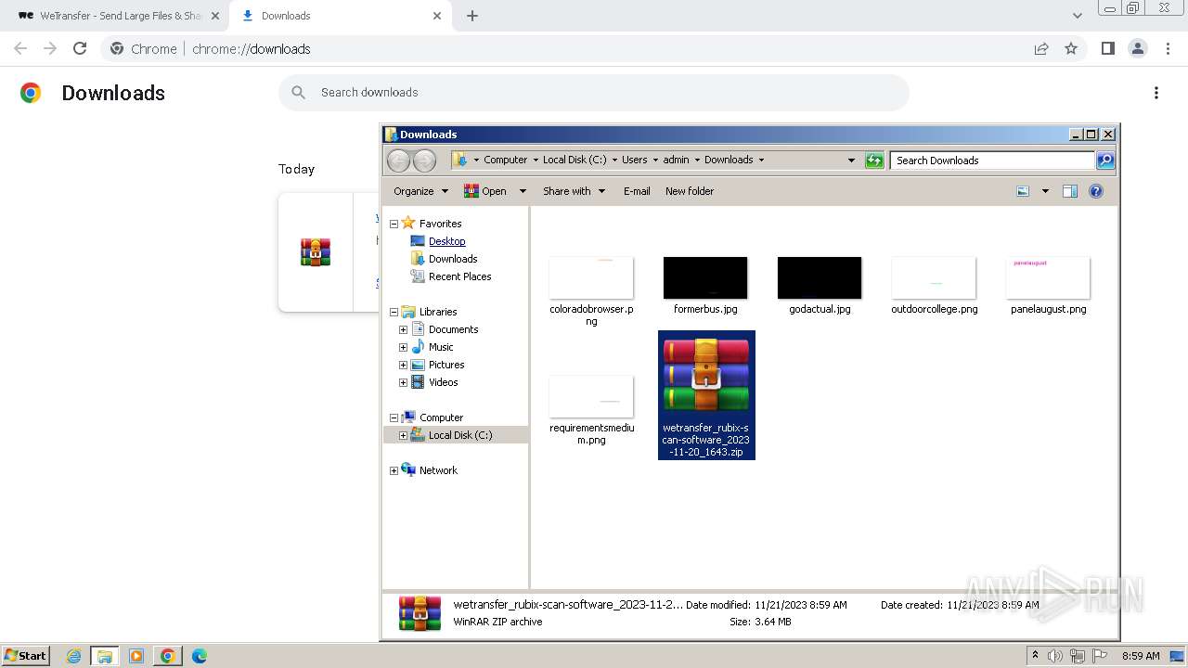
Task: Select panelaugust.png file
Action: [x=1048, y=286]
